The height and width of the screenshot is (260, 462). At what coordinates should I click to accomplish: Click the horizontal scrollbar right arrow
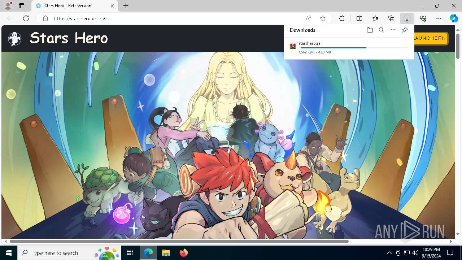451,241
